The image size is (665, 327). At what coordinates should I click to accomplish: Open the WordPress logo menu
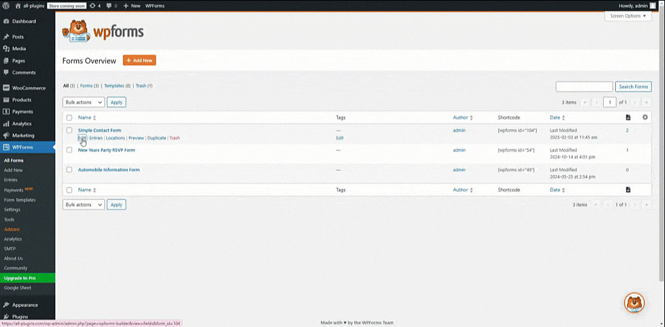(5, 6)
